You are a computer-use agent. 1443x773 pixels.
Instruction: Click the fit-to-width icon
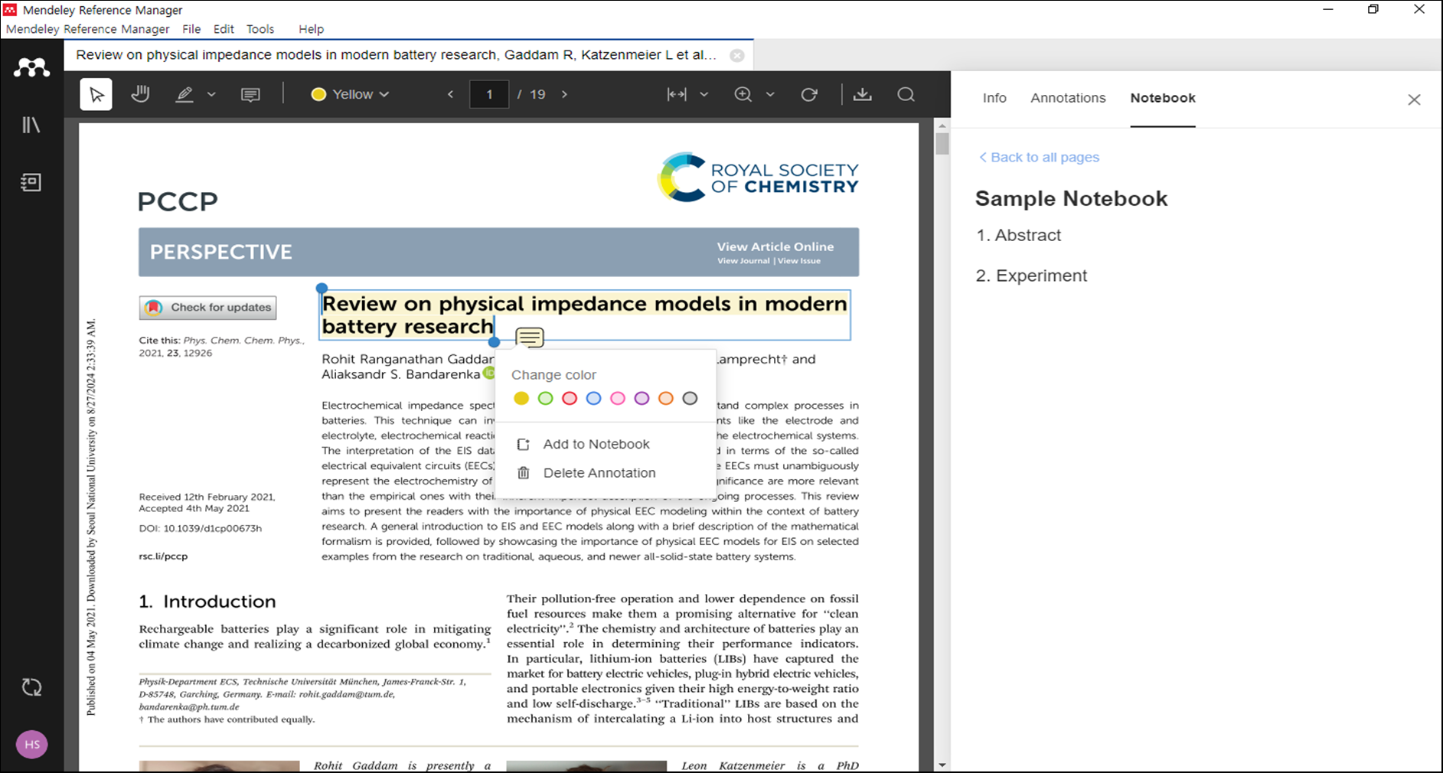click(x=677, y=94)
